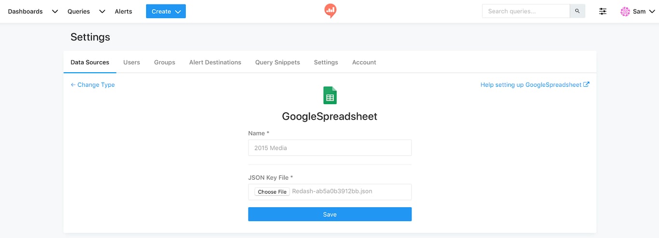Click Sam's user avatar icon

(x=625, y=11)
